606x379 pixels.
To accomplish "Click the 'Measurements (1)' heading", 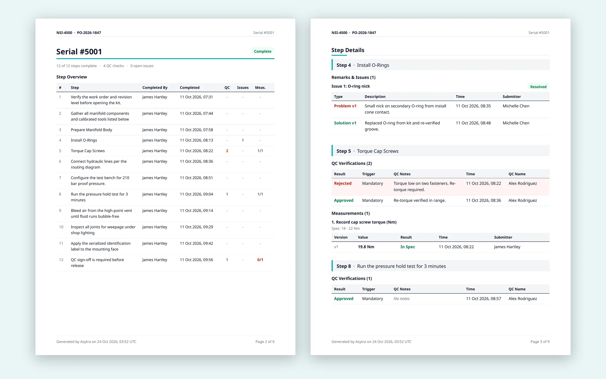I will click(x=351, y=213).
